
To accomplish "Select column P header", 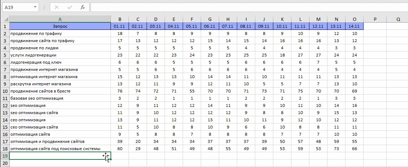I will point(375,19).
